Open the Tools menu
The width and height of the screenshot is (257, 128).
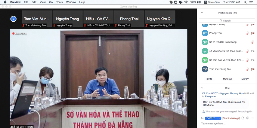(59, 2)
